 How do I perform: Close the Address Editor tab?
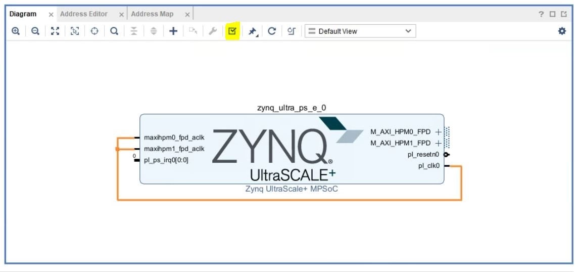tap(121, 15)
